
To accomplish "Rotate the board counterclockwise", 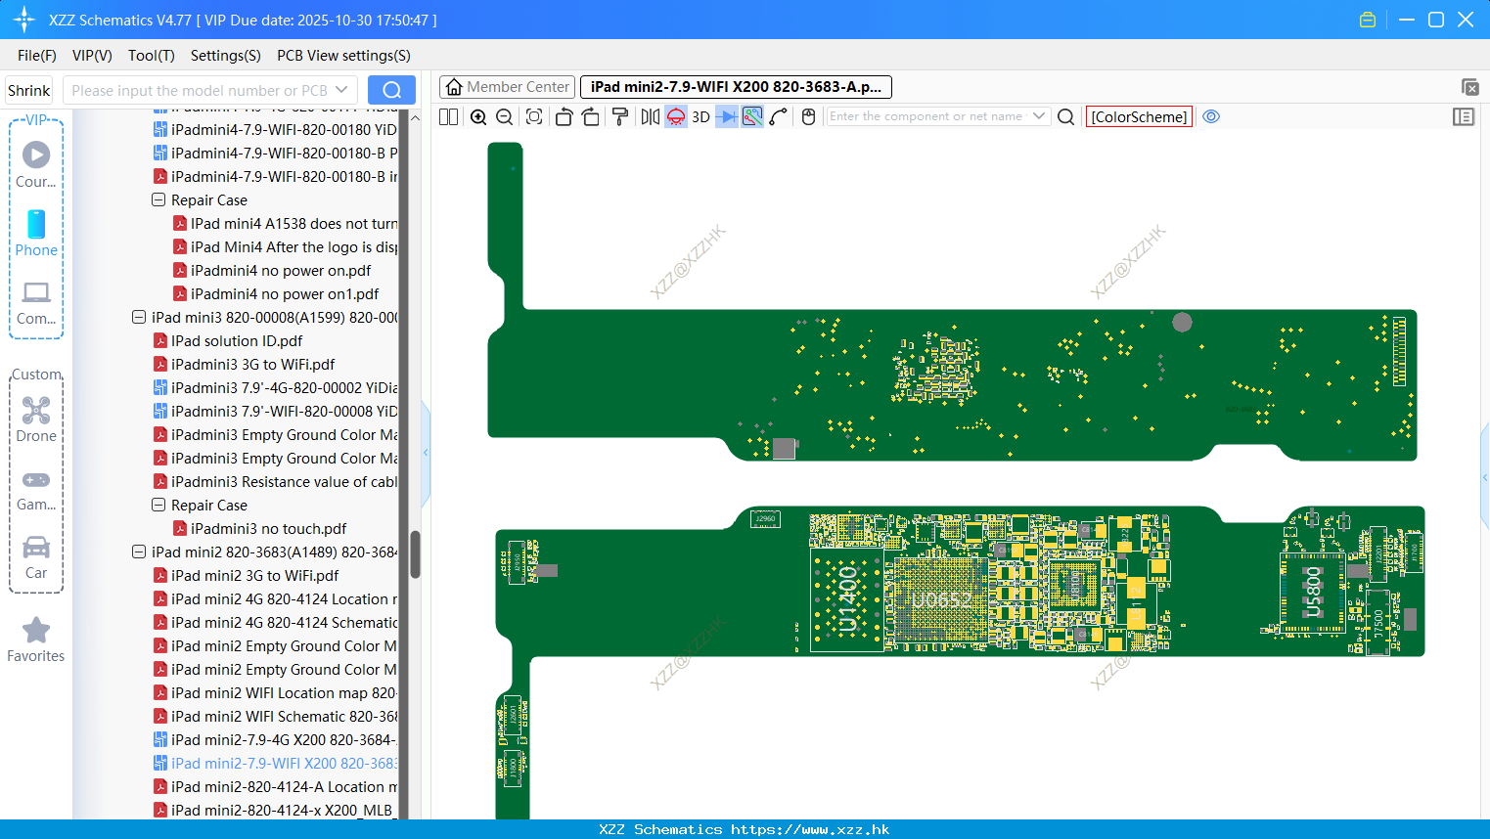I will [564, 116].
